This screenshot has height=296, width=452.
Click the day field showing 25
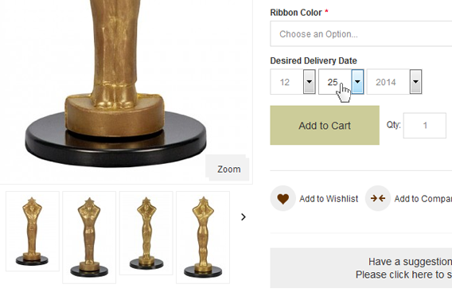(335, 82)
